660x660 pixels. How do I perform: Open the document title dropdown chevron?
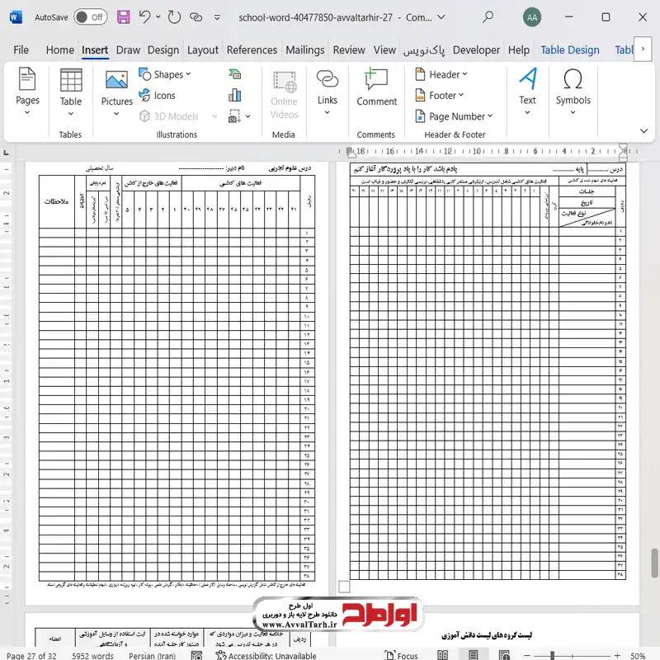(x=441, y=17)
